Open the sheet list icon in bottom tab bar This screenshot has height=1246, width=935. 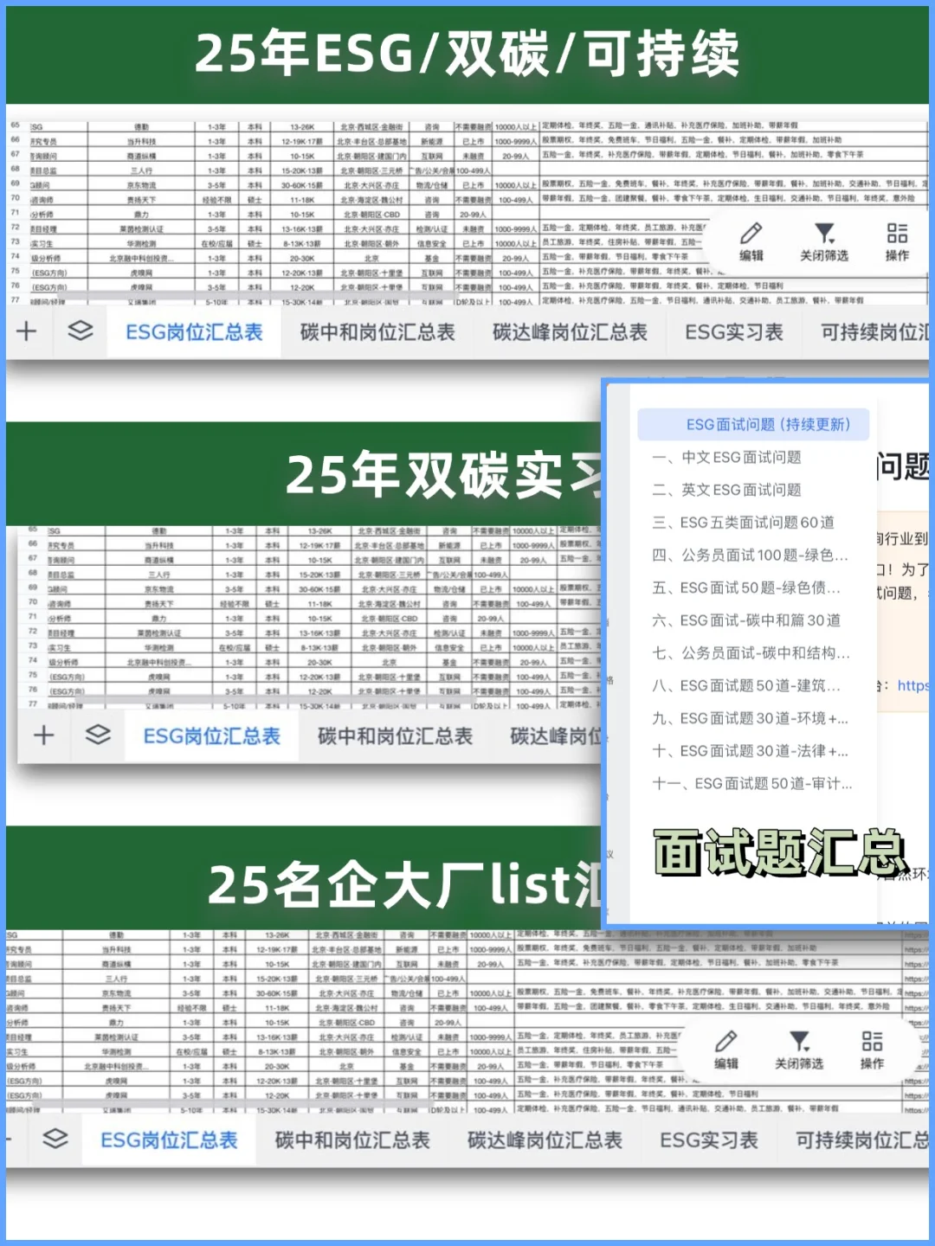[x=54, y=1140]
